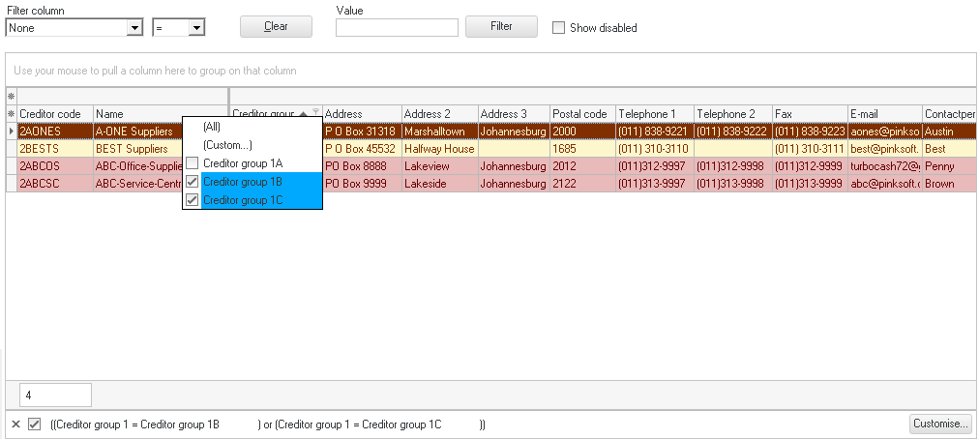Toggle the active filter enabled checkbox at bottom
The width and height of the screenshot is (979, 439).
(35, 424)
